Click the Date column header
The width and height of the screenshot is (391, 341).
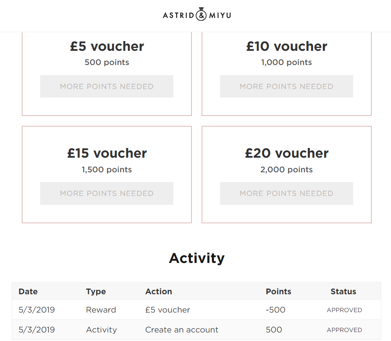pos(28,291)
